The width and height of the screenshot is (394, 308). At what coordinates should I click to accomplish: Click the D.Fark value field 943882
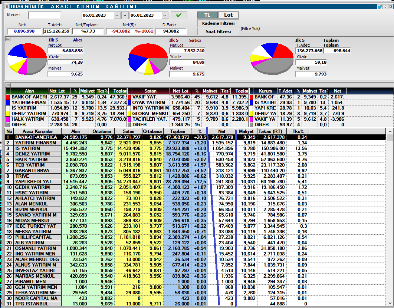(x=171, y=31)
